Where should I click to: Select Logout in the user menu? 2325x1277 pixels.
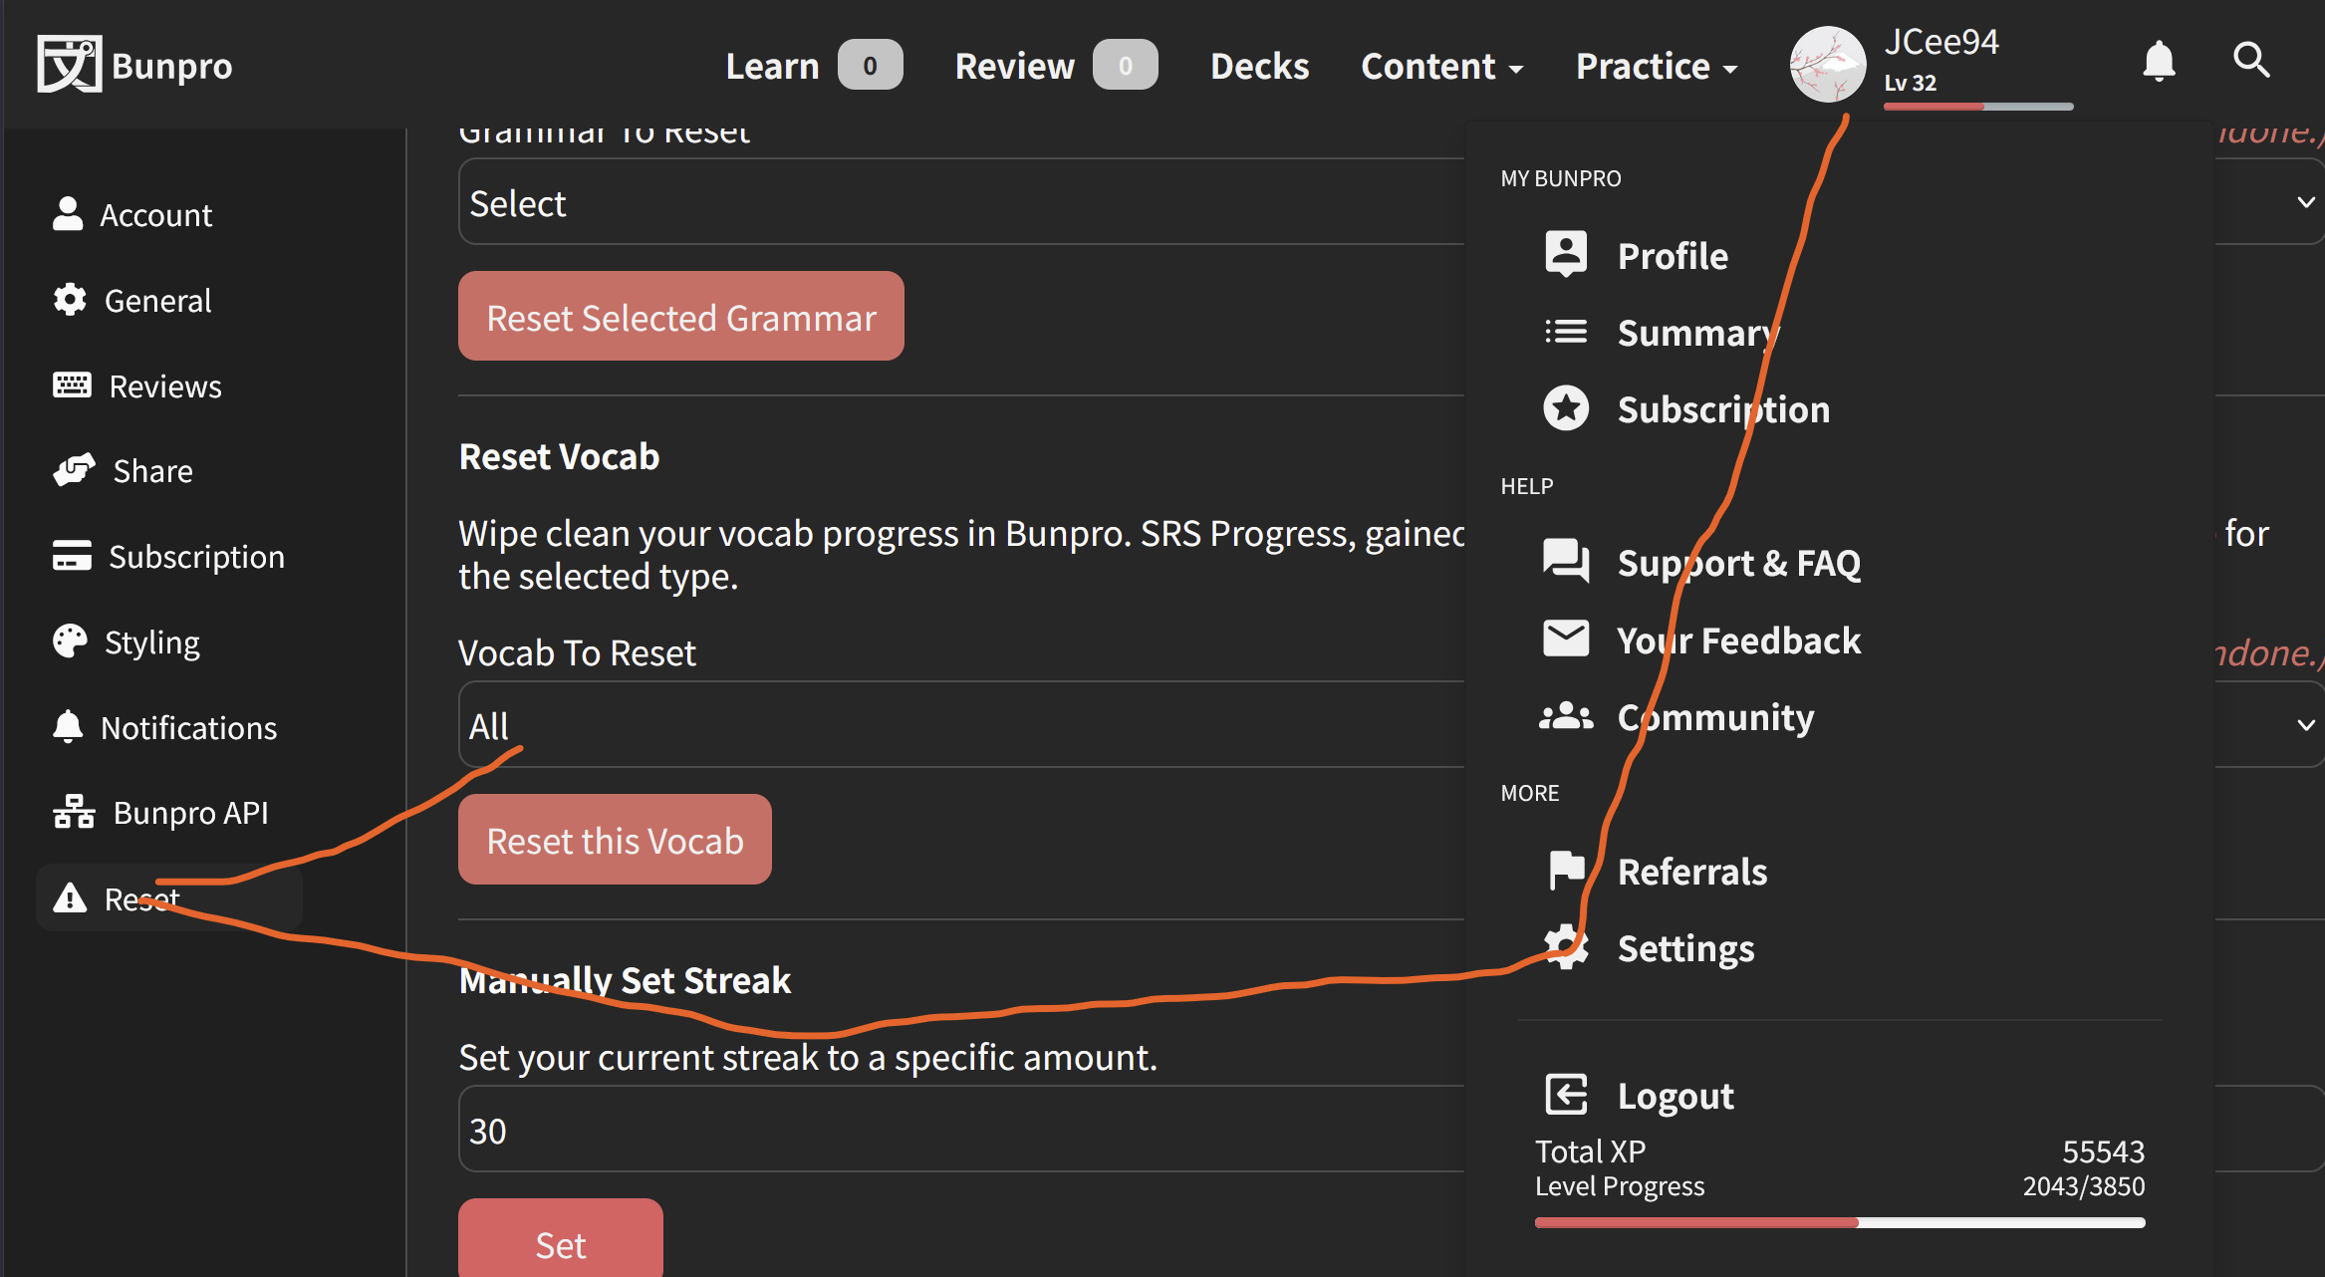pos(1676,1095)
